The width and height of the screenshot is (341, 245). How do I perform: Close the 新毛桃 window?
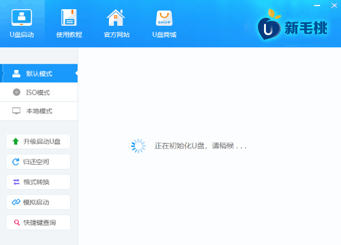334,6
